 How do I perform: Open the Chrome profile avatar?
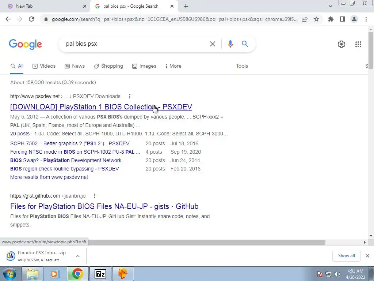[354, 19]
